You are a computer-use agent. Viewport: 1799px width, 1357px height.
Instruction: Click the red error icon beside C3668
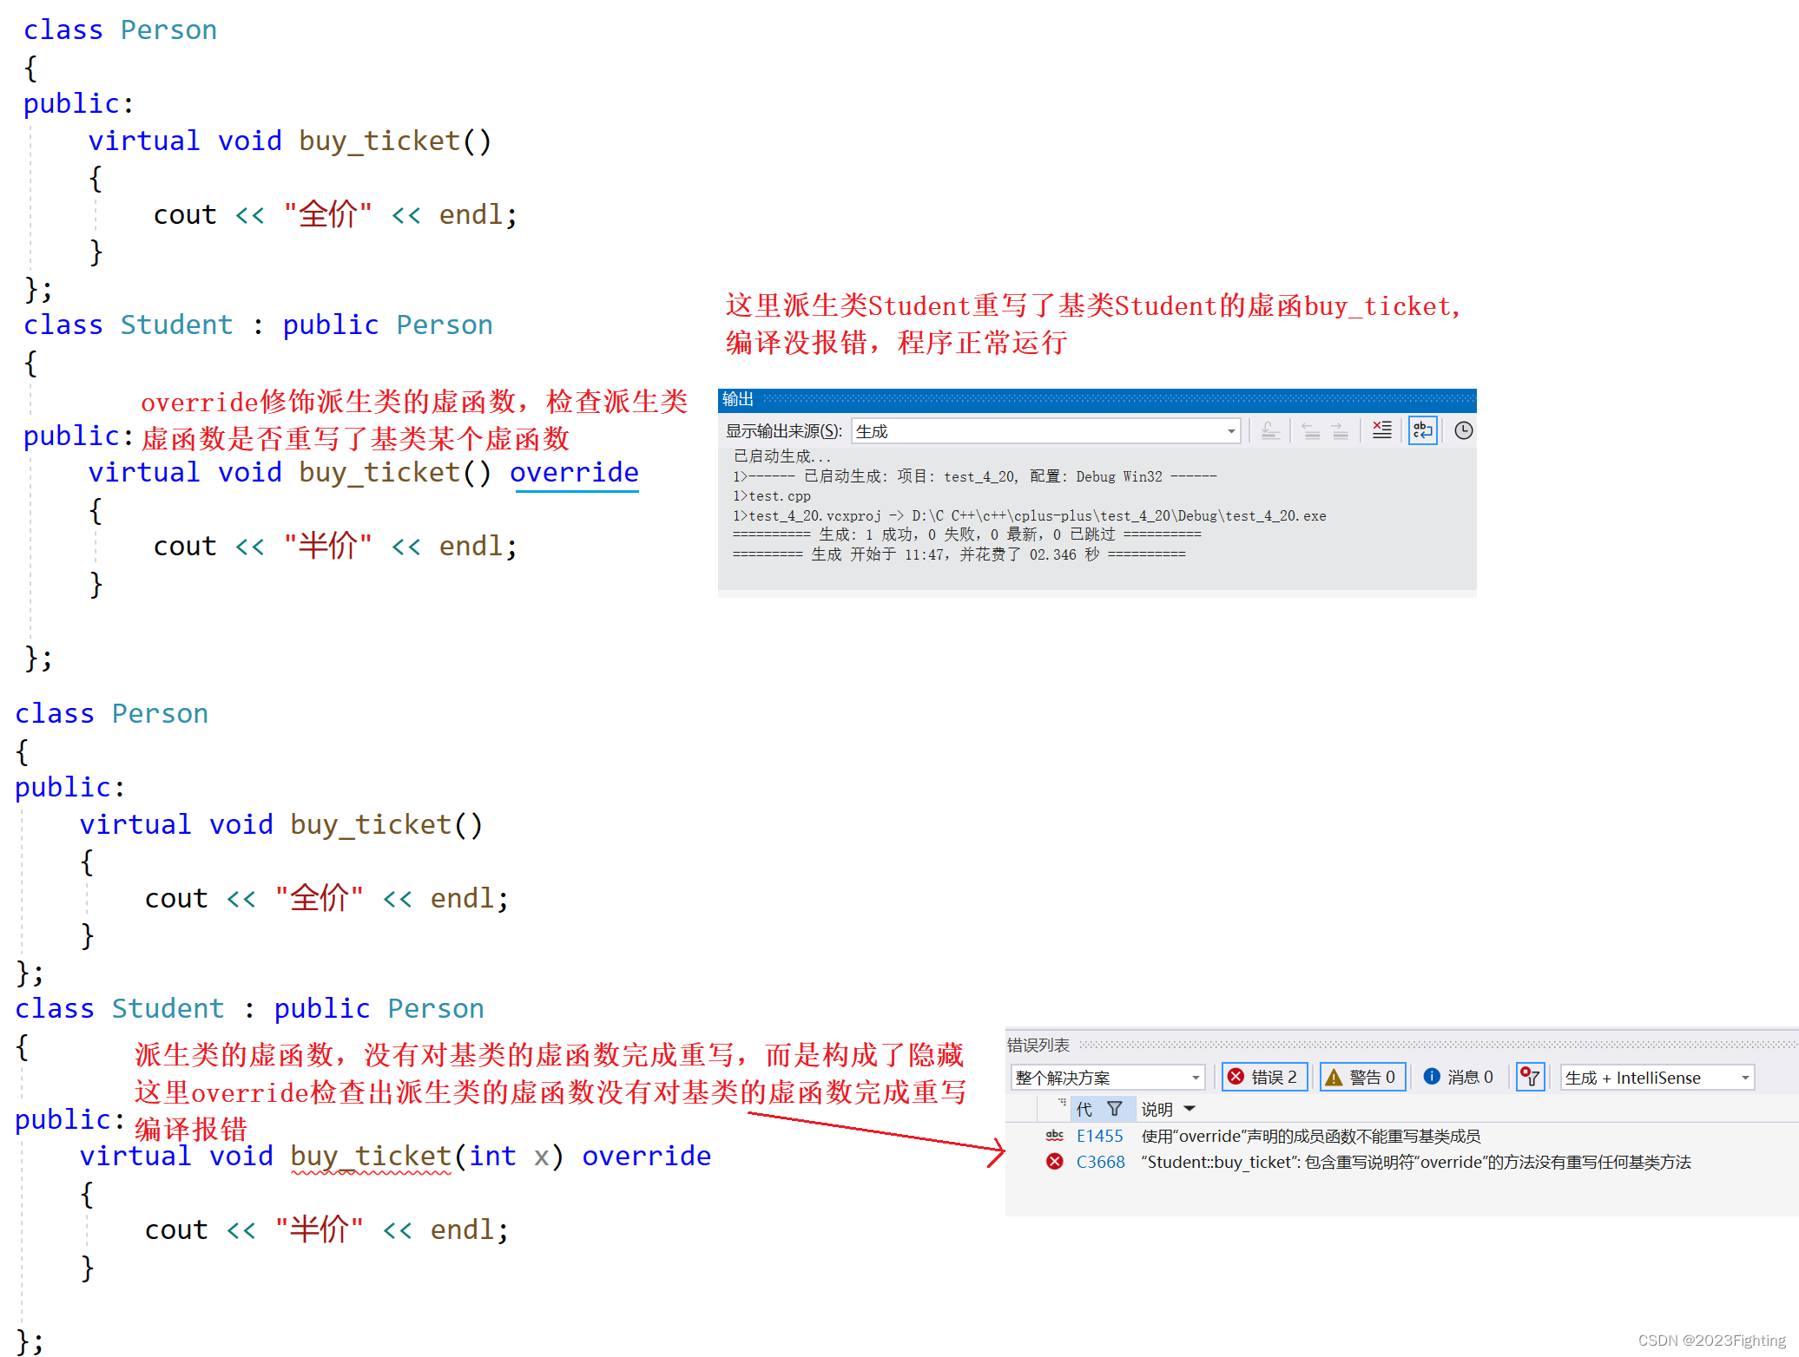1055,1162
